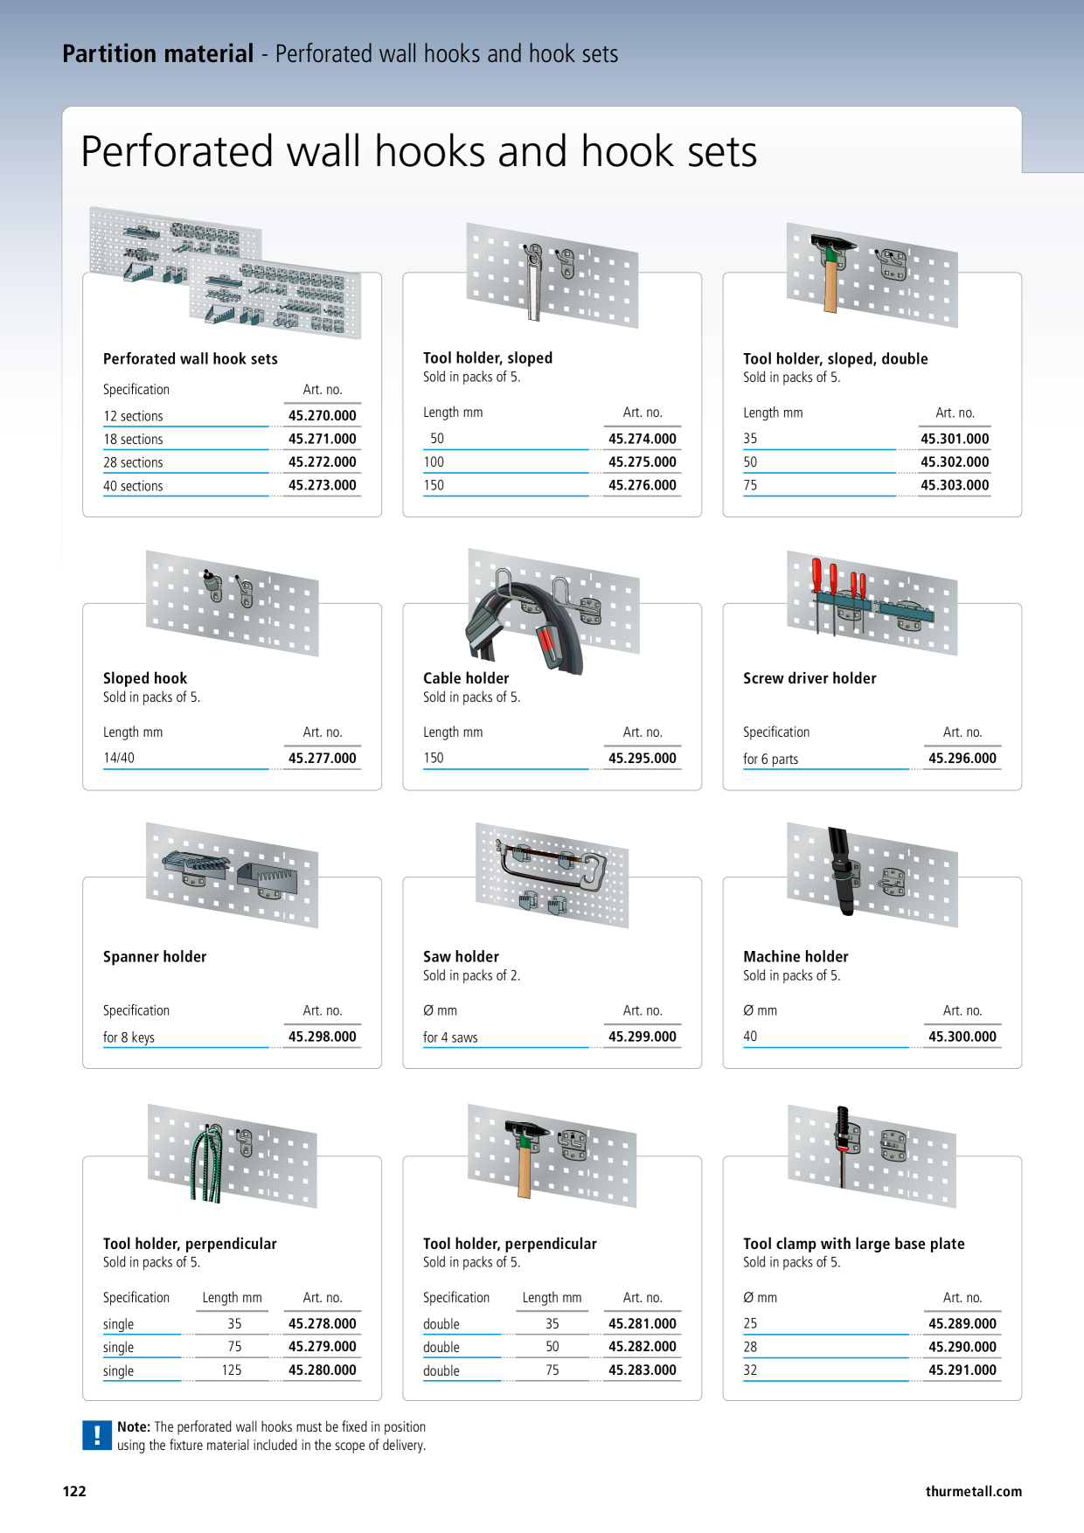Click the Tool clamp with large base plate image

click(872, 1155)
